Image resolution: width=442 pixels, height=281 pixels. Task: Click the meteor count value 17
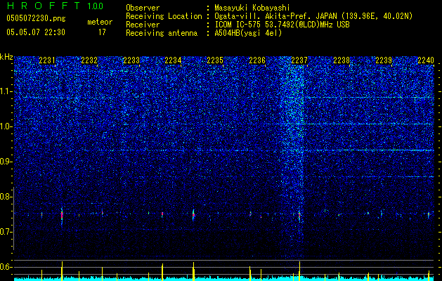[102, 32]
